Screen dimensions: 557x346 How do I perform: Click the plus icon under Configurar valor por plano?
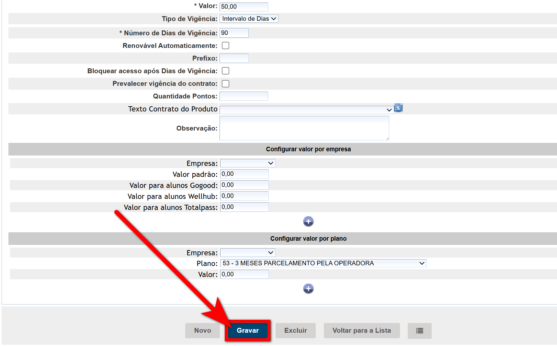pos(308,289)
